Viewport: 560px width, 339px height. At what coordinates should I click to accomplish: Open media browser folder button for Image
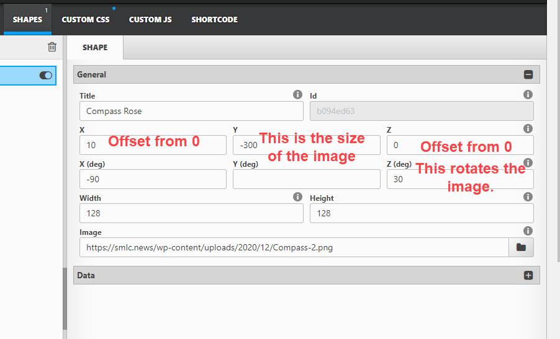(521, 247)
